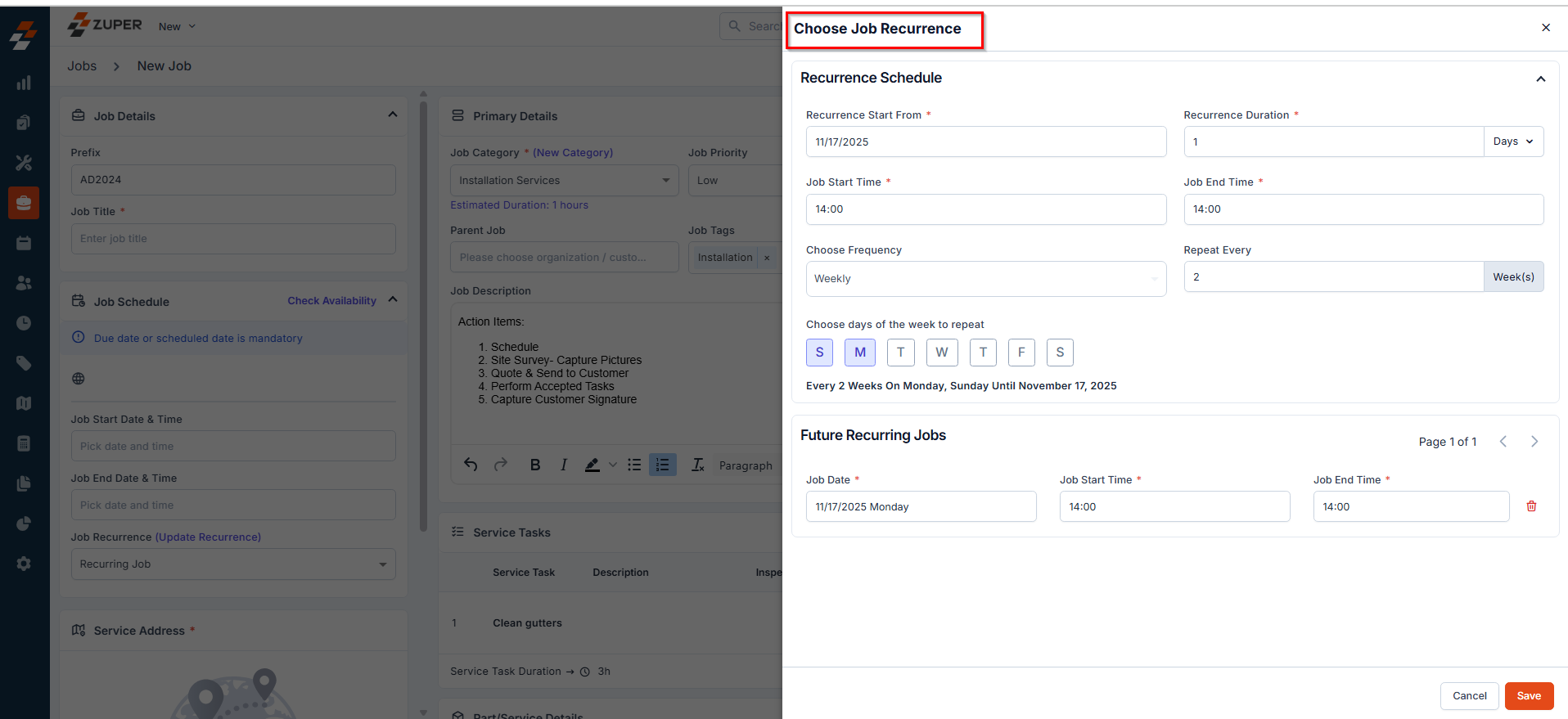Click the undo arrow in description editor
The image size is (1568, 719).
click(x=471, y=465)
